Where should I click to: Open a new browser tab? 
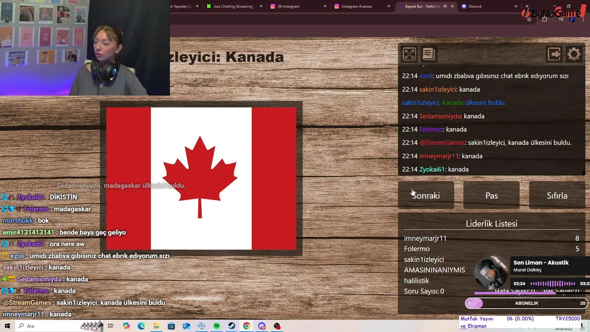pos(527,6)
